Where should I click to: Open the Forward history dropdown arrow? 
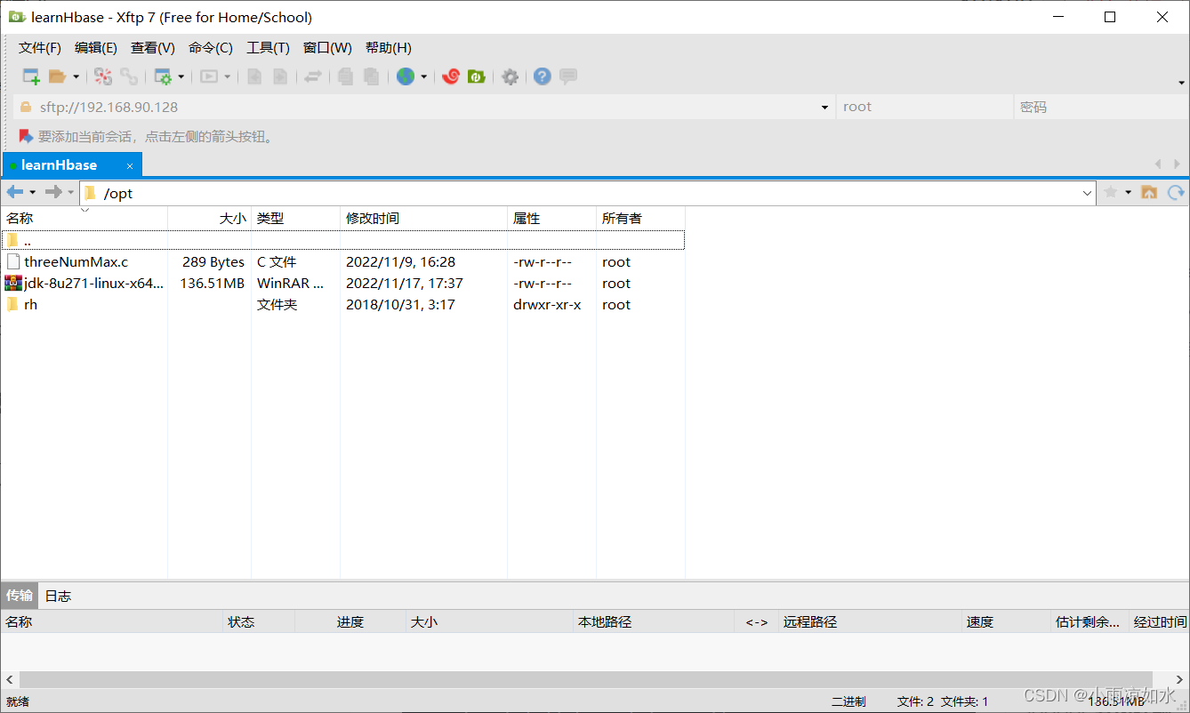point(71,192)
